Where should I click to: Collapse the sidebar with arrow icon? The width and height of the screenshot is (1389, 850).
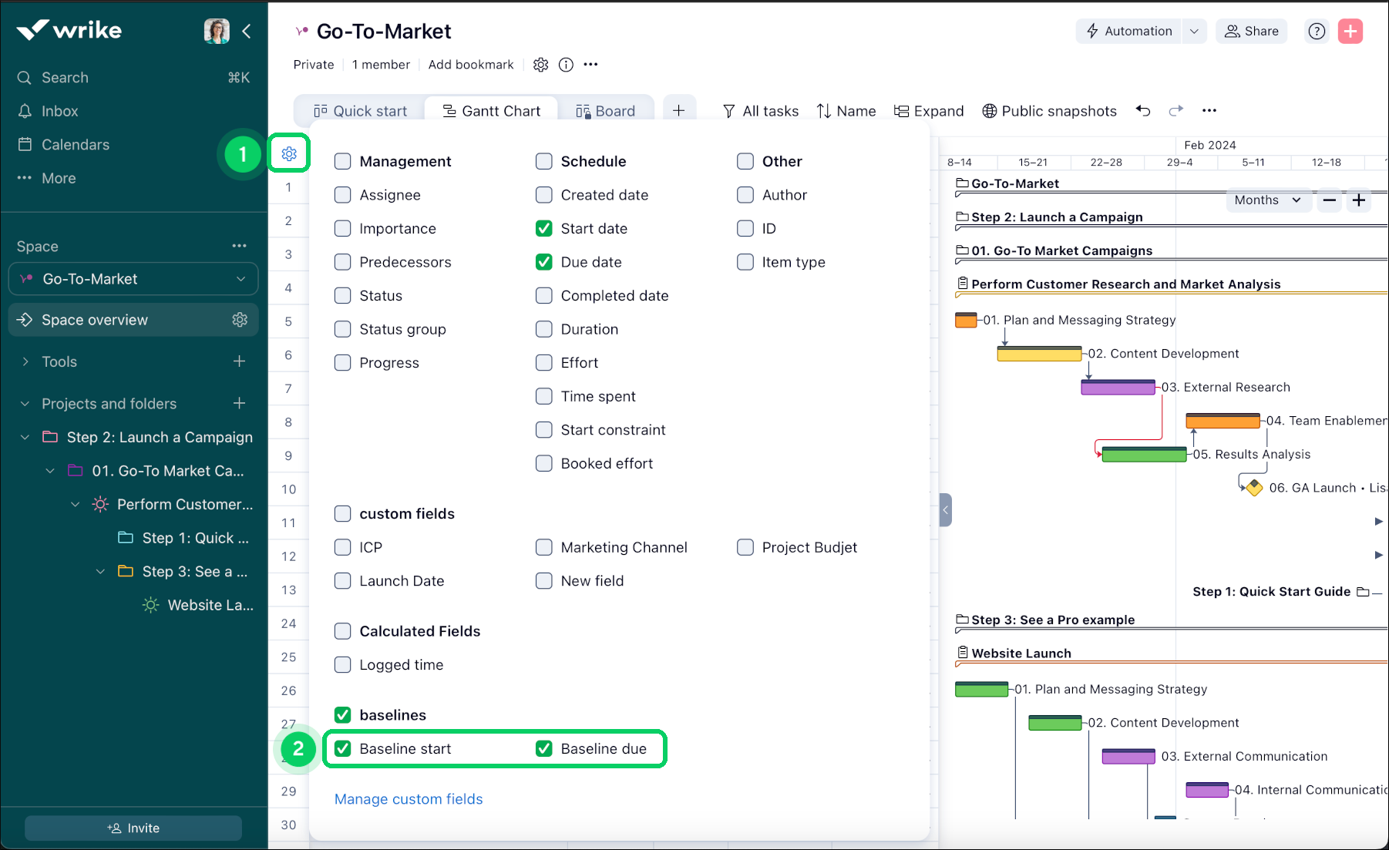[x=247, y=31]
